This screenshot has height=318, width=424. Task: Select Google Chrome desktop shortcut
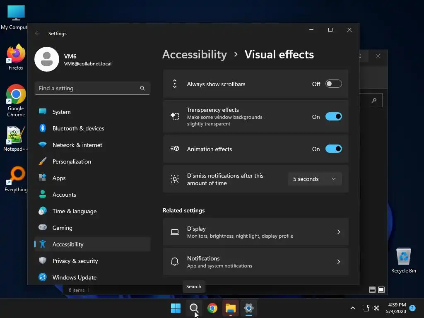point(16,101)
